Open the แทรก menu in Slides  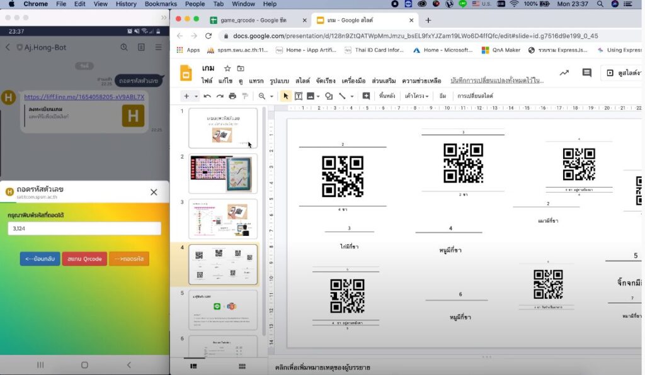[256, 81]
